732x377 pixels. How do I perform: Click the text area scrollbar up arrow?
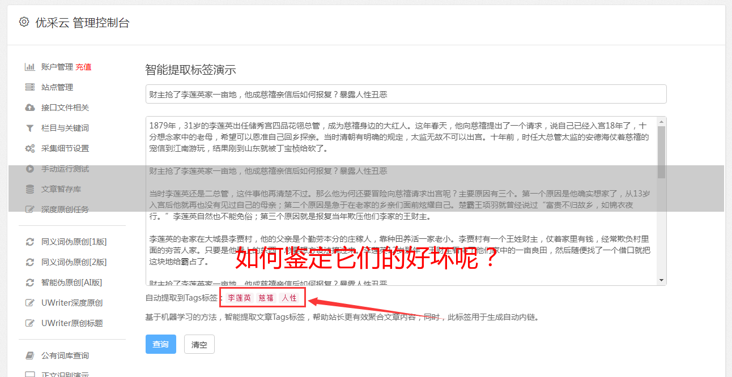[x=661, y=121]
